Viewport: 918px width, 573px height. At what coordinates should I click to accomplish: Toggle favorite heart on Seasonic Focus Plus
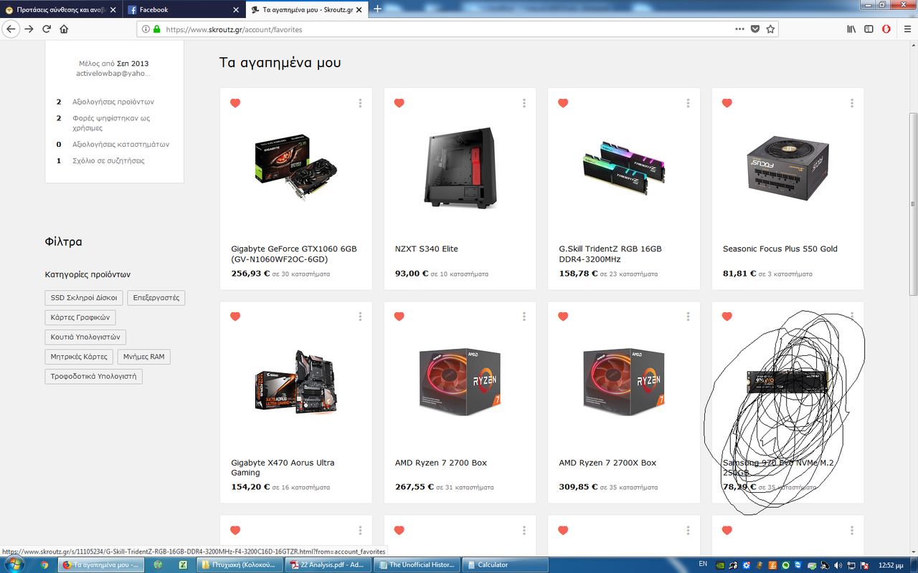[727, 103]
